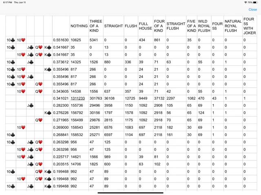261x195 pixels.
Task: Click the value 336
Action: (128, 62)
